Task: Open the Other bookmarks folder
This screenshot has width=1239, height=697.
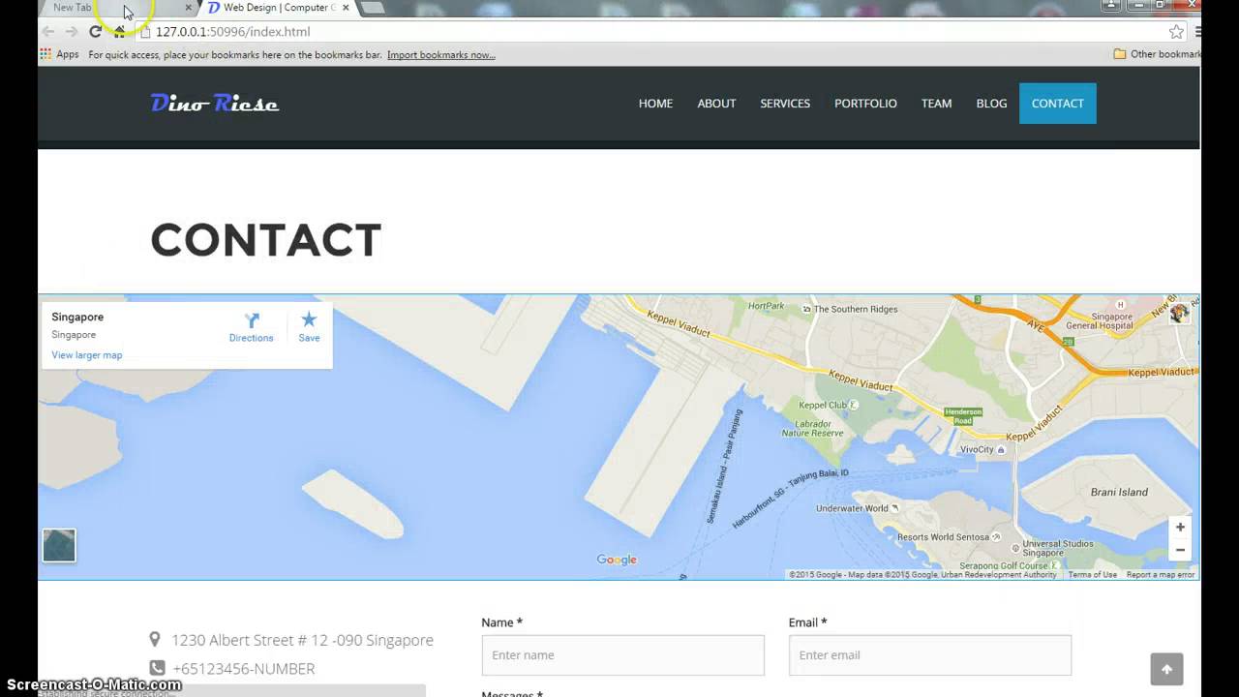Action: (x=1159, y=54)
